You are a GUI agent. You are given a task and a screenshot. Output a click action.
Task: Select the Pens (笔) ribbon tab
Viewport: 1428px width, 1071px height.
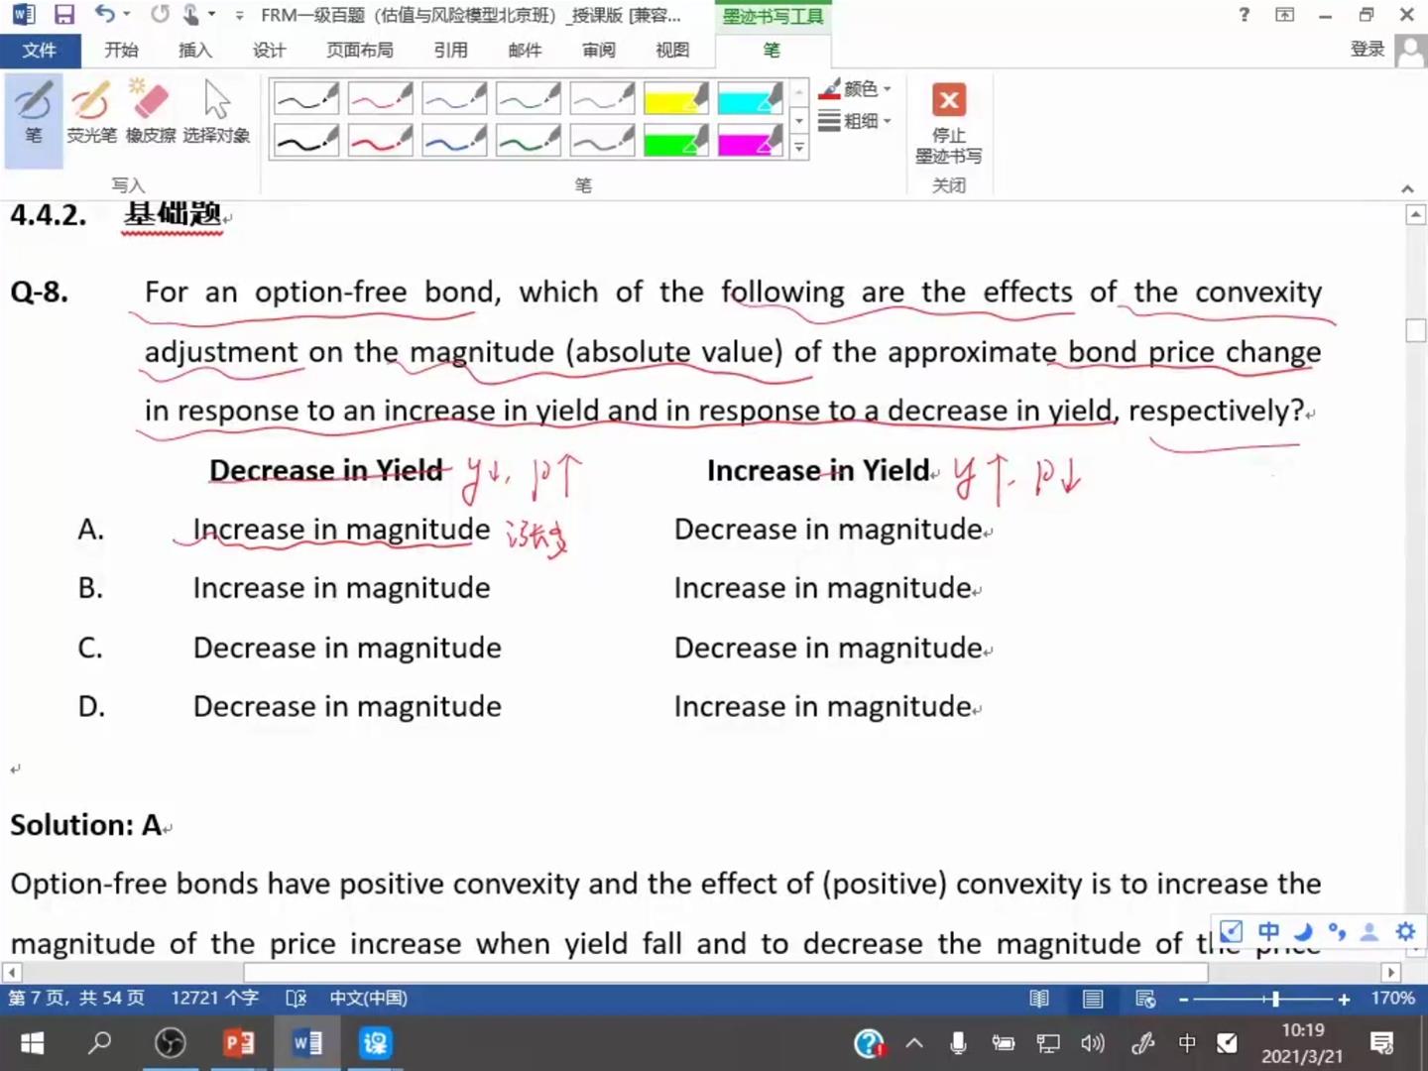[772, 50]
